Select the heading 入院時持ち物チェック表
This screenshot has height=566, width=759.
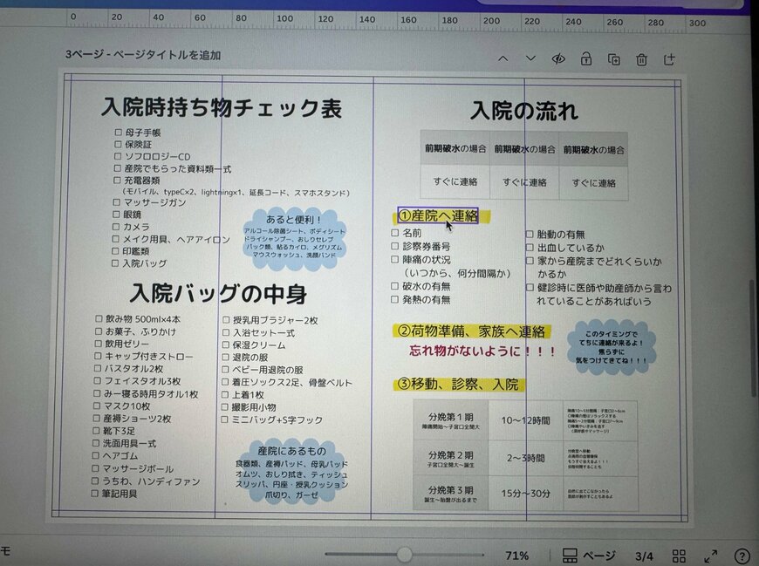pyautogui.click(x=222, y=107)
